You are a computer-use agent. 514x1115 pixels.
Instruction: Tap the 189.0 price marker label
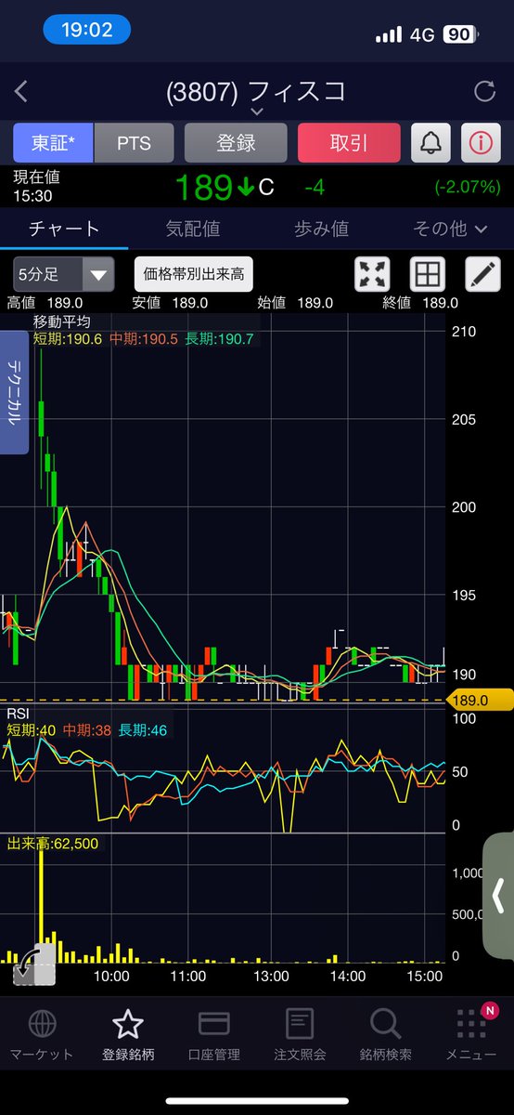point(480,700)
